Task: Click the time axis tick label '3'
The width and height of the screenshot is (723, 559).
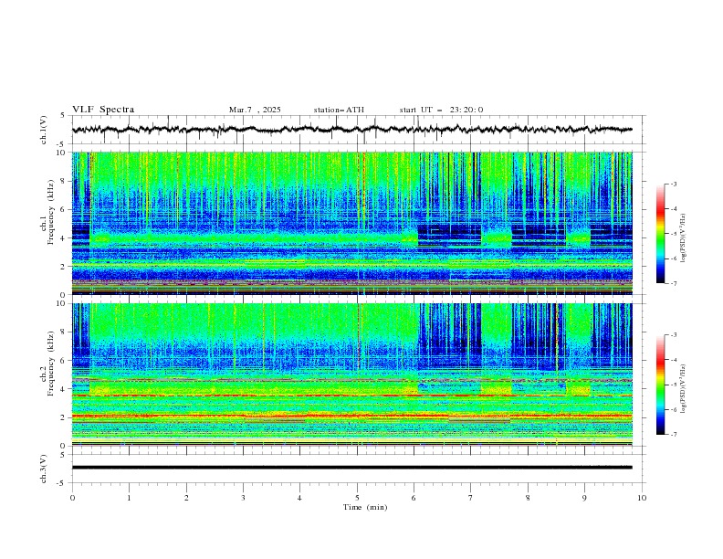Action: click(x=243, y=498)
